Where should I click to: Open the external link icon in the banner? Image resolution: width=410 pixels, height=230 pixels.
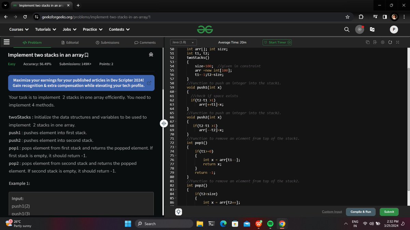click(149, 83)
